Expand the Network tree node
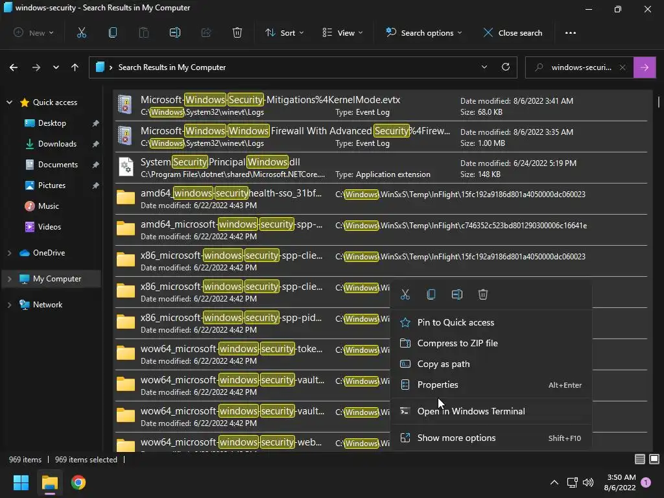This screenshot has height=498, width=664. (x=9, y=305)
